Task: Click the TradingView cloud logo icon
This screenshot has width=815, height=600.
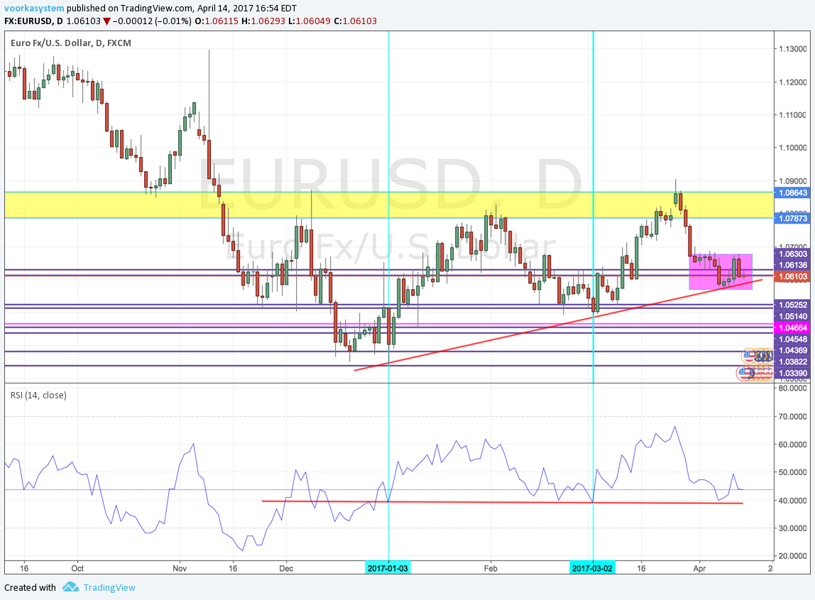Action: click(71, 587)
